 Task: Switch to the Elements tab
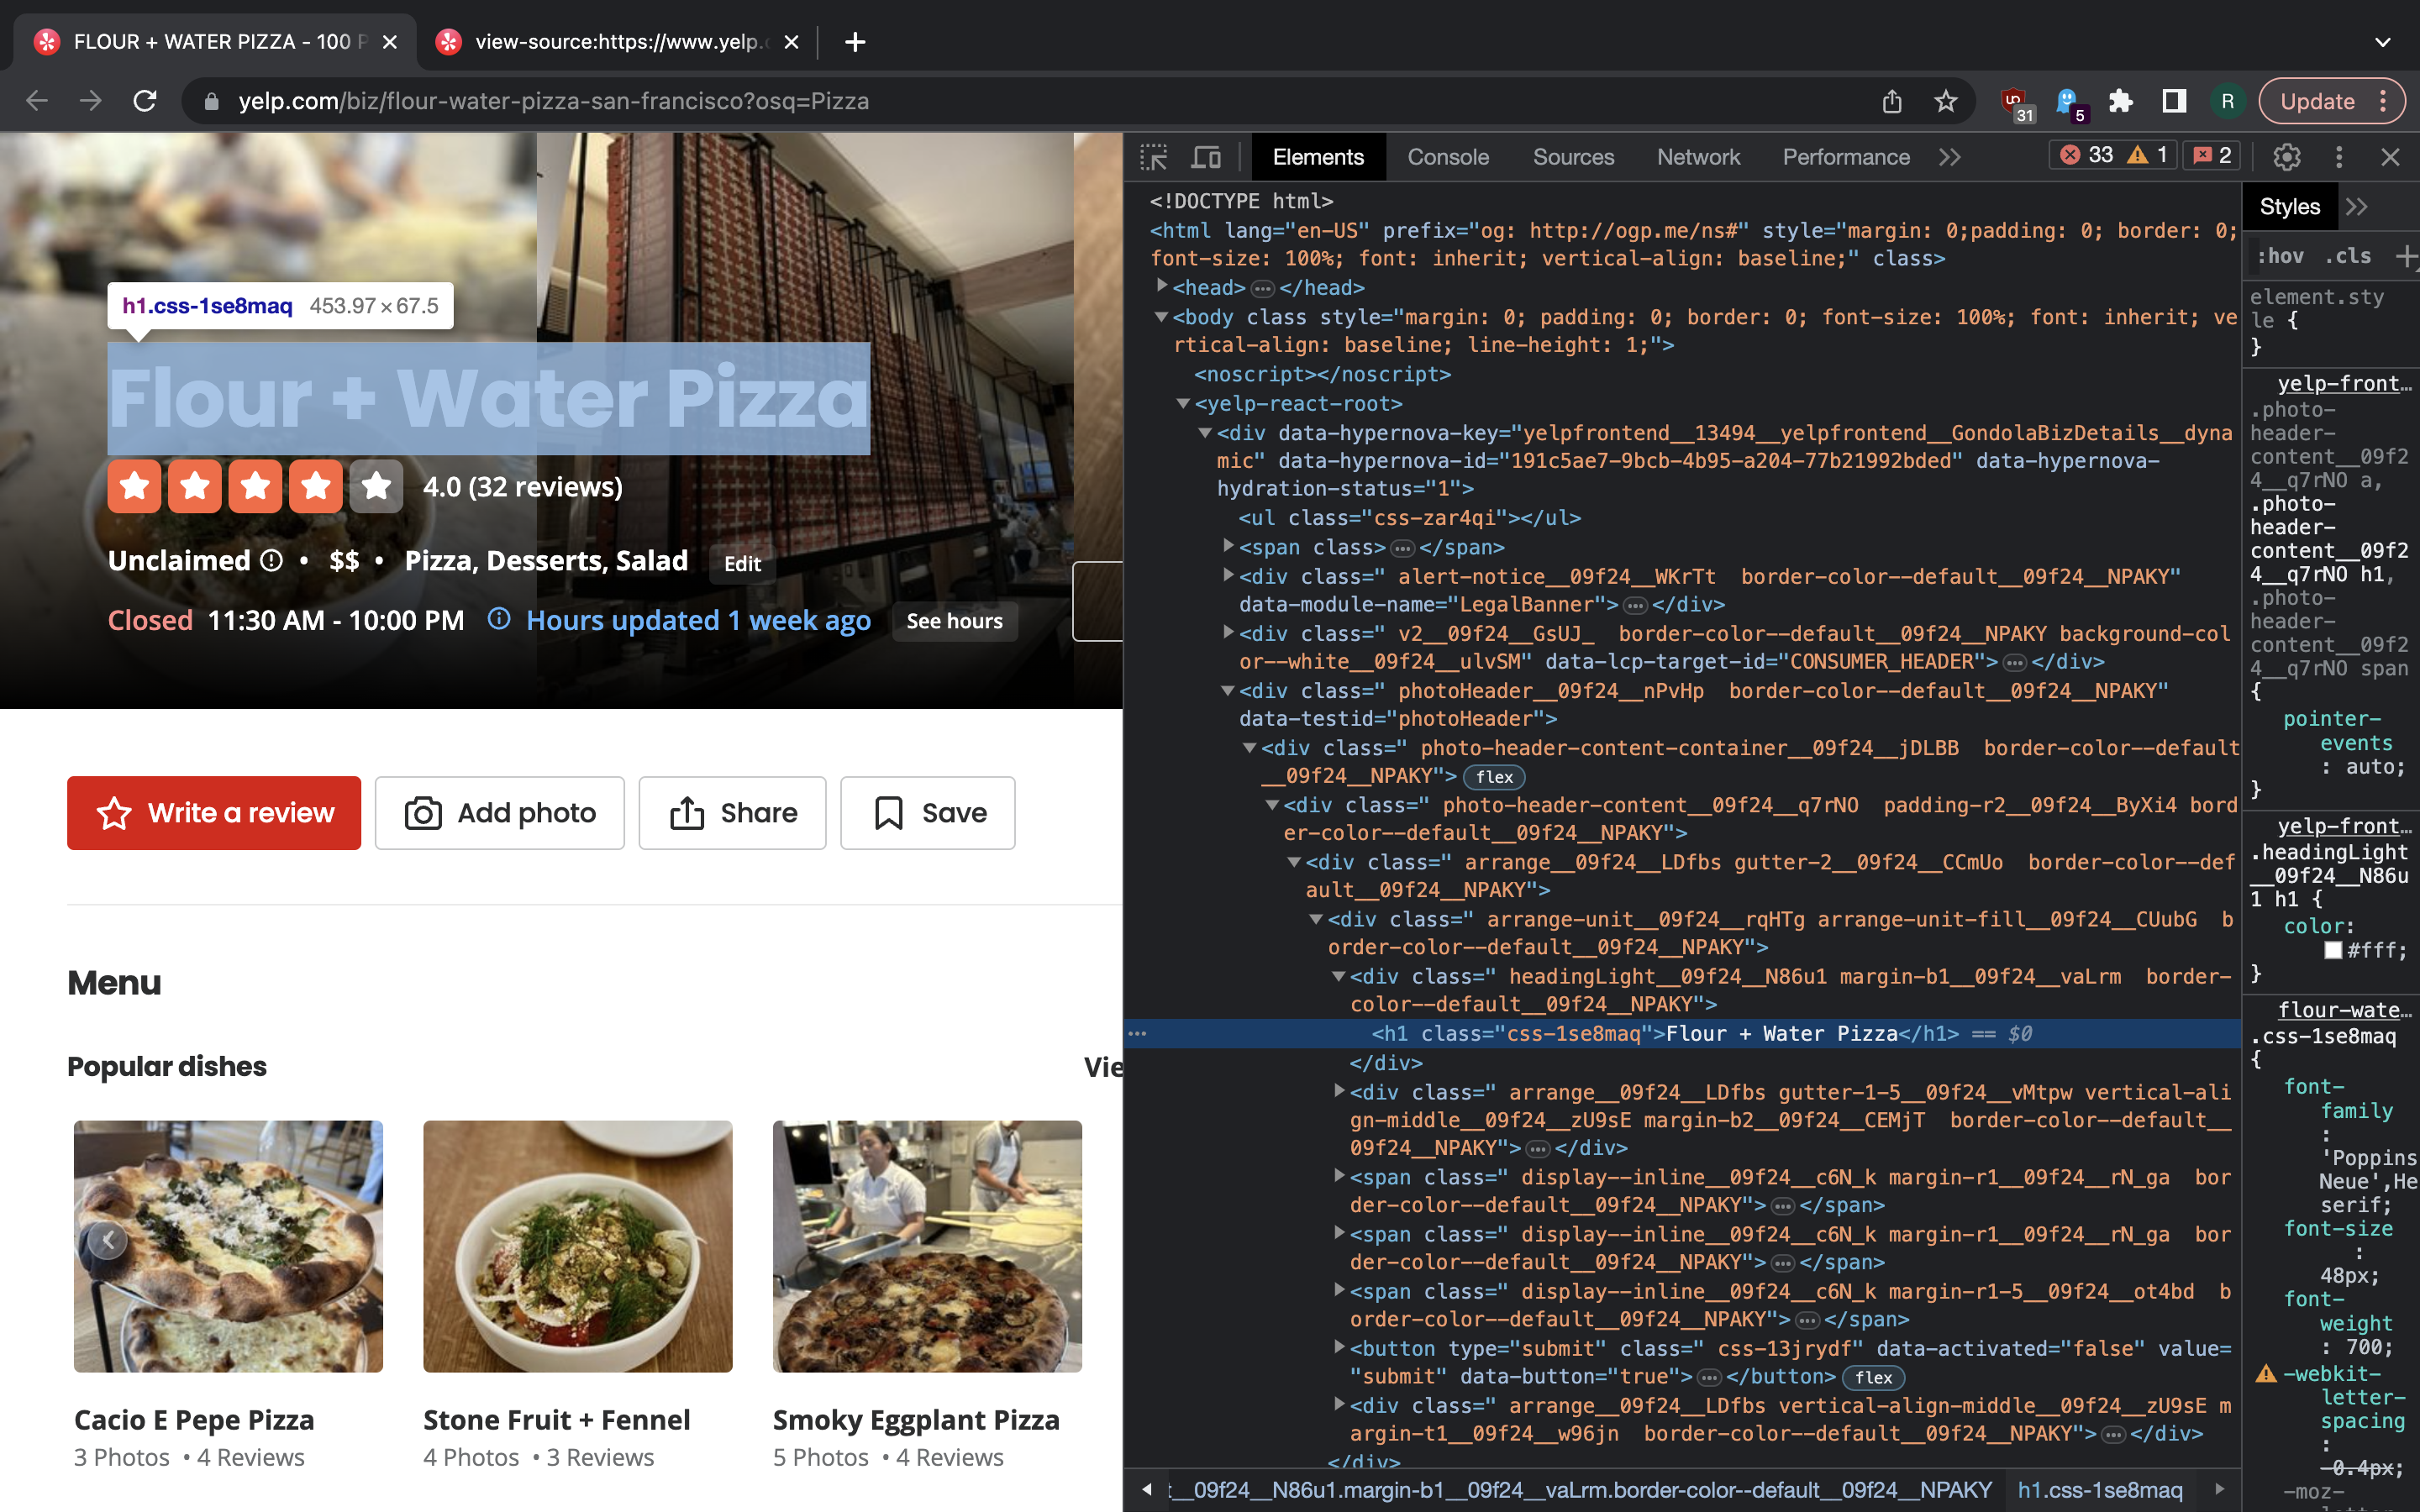click(1317, 157)
